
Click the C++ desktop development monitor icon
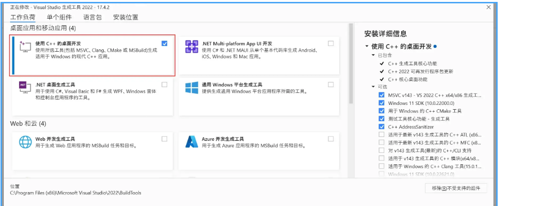tap(26, 47)
